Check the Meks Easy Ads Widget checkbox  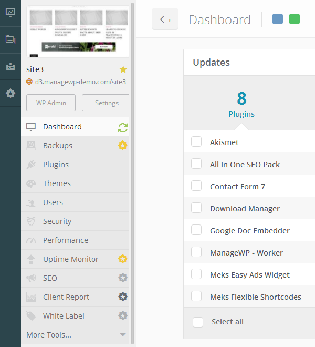pyautogui.click(x=196, y=274)
